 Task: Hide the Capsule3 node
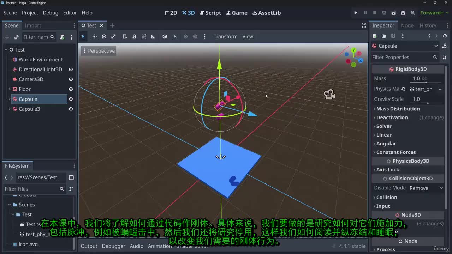click(71, 109)
